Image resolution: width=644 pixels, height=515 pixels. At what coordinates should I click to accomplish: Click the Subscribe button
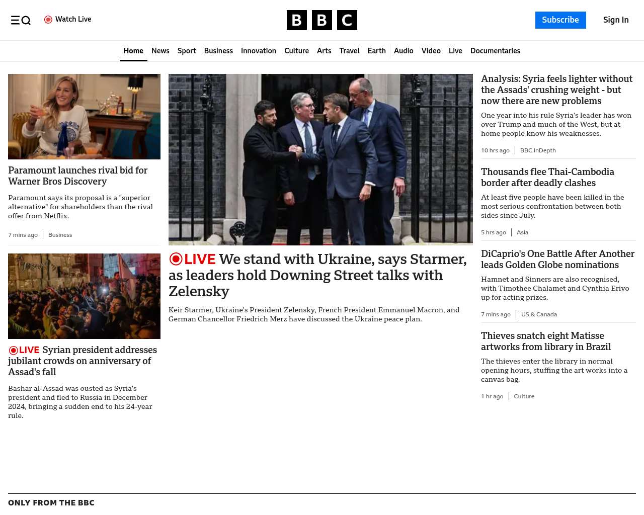pos(560,20)
